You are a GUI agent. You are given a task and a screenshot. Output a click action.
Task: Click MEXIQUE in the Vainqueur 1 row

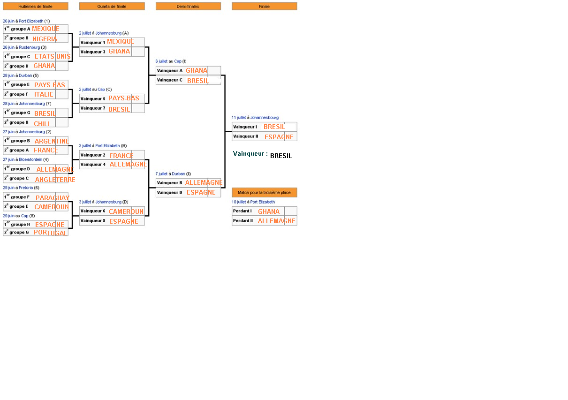coord(121,41)
